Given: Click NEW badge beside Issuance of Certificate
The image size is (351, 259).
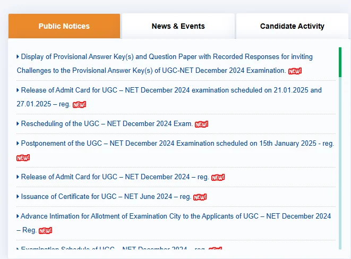Looking at the screenshot, I should (200, 197).
